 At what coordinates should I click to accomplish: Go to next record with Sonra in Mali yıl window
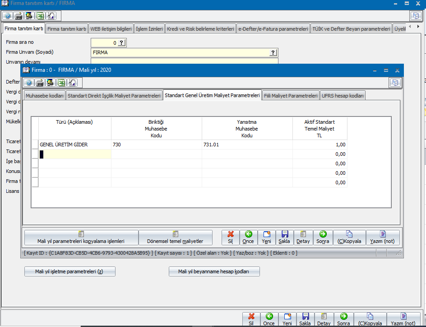pyautogui.click(x=323, y=238)
